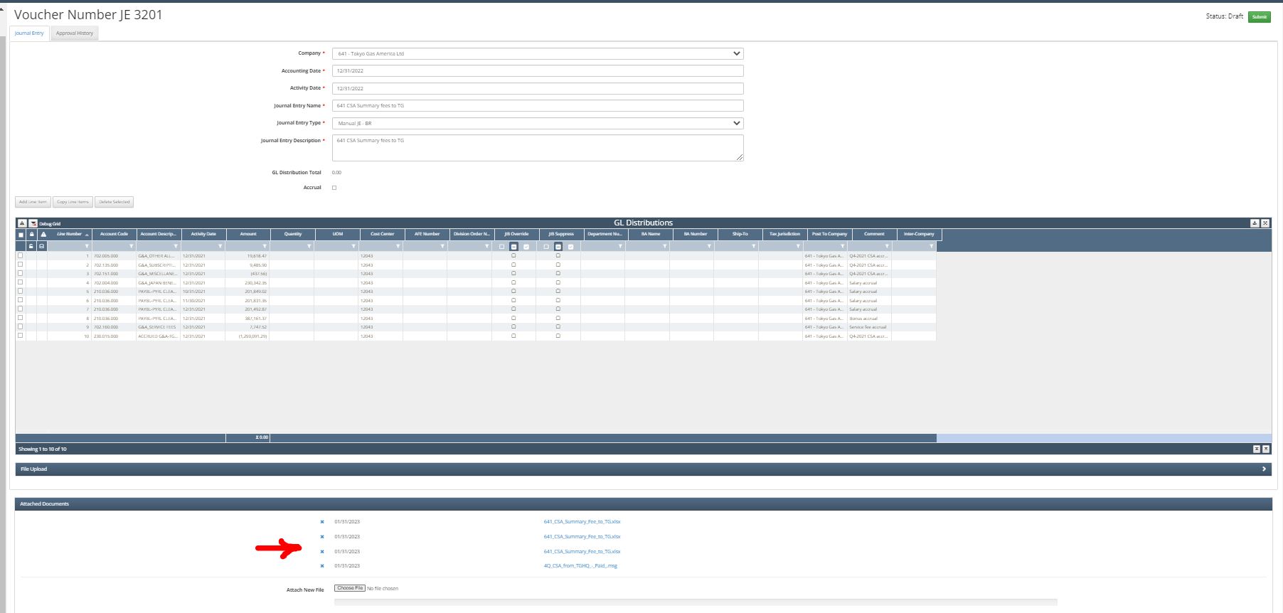Click the download icon in GL Distributions header
This screenshot has height=613, width=1283.
(x=1255, y=223)
